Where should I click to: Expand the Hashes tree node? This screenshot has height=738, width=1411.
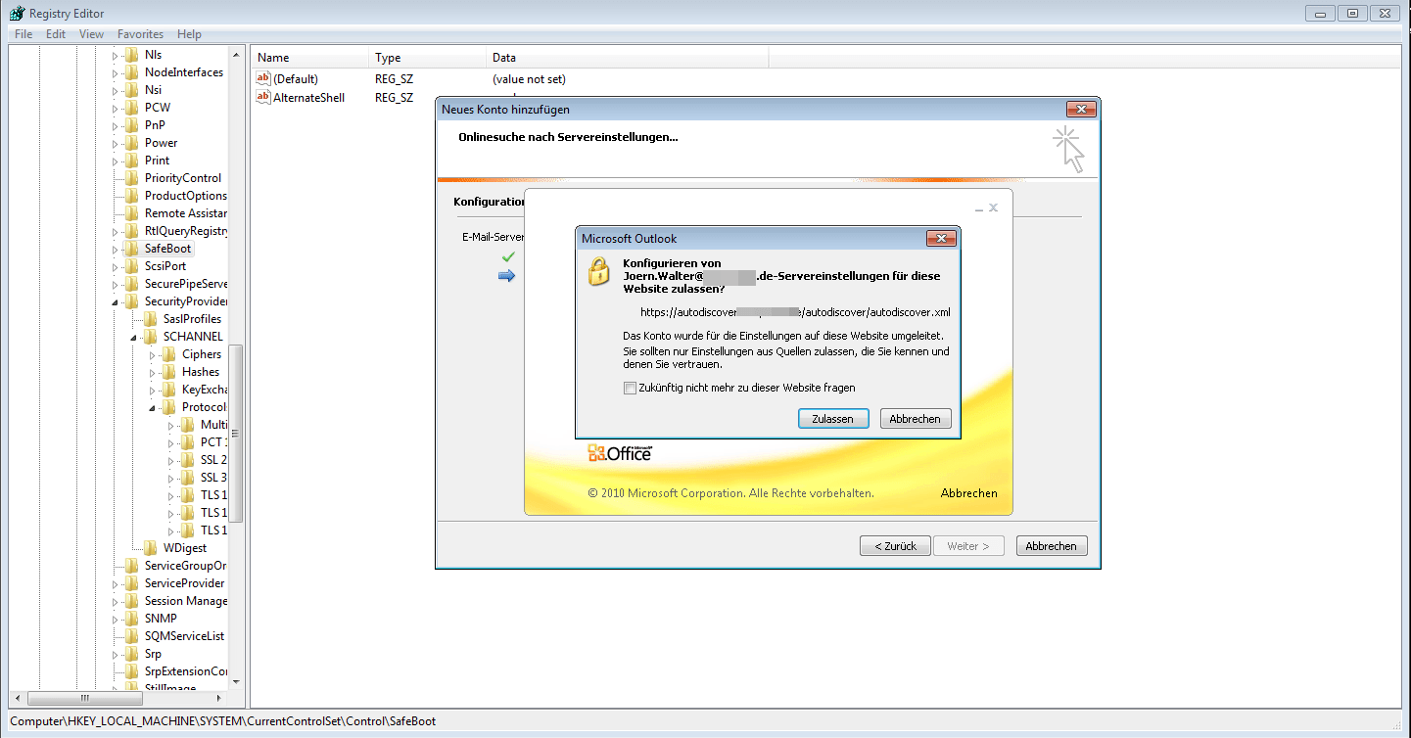pyautogui.click(x=152, y=372)
